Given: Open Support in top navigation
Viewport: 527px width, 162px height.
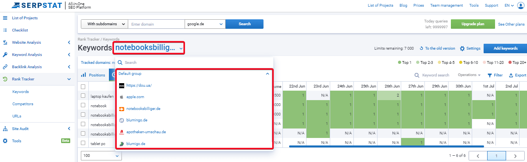Looking at the screenshot, I should (x=491, y=6).
